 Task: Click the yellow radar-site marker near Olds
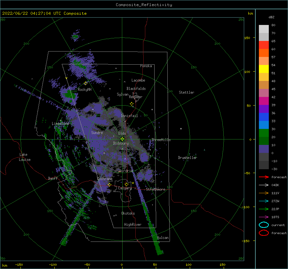pos(122,139)
